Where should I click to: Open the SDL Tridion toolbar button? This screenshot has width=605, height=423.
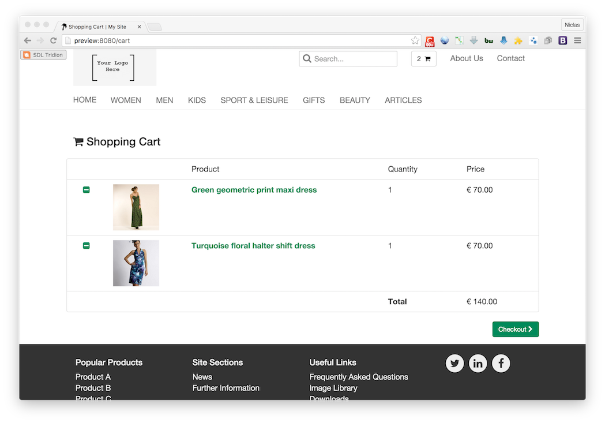(x=44, y=55)
